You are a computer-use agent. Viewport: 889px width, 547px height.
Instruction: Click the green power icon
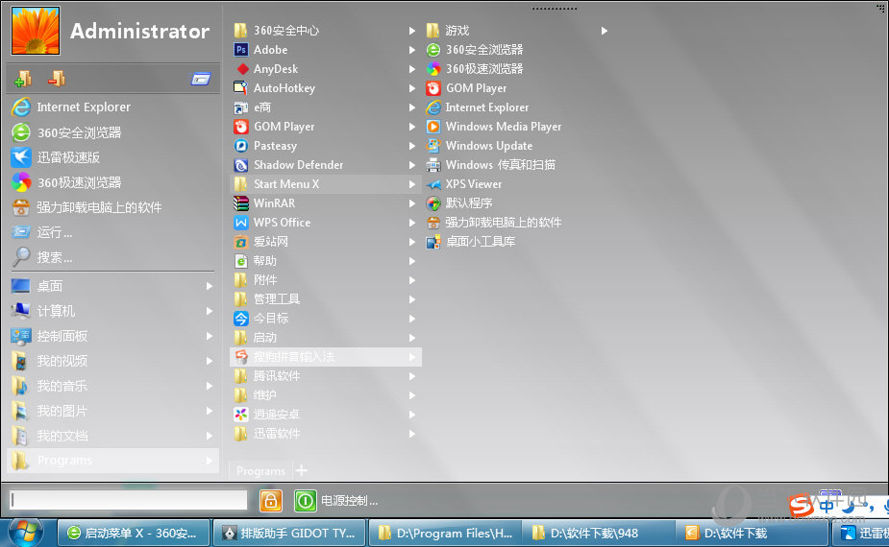[x=305, y=501]
